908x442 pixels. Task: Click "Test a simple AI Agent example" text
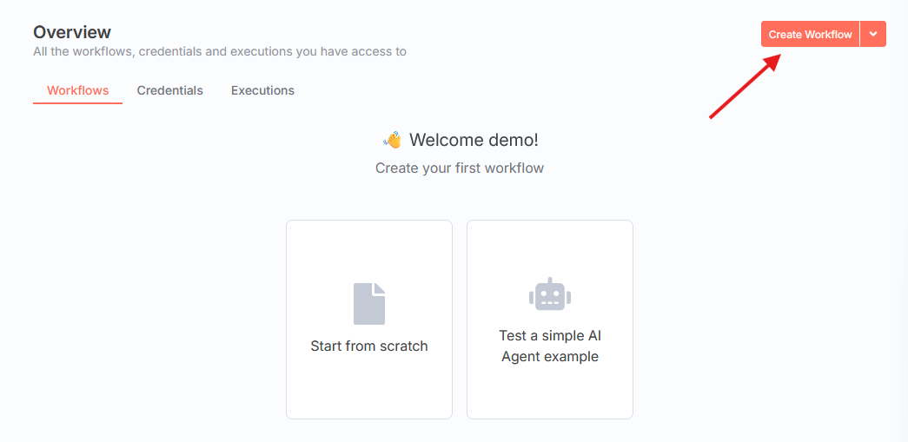[x=550, y=346]
